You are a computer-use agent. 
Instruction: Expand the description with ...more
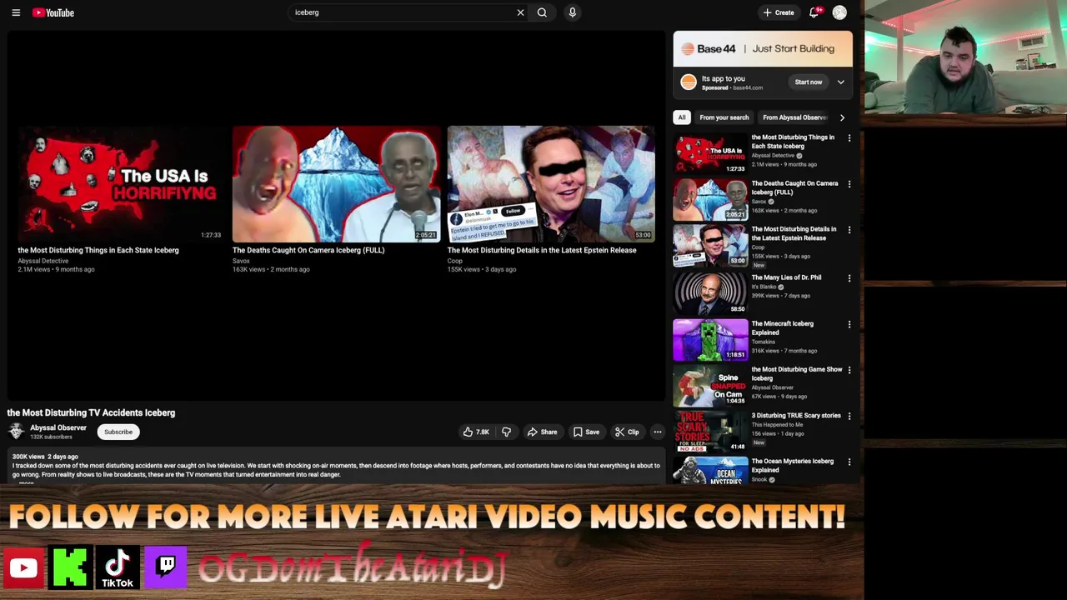(27, 482)
